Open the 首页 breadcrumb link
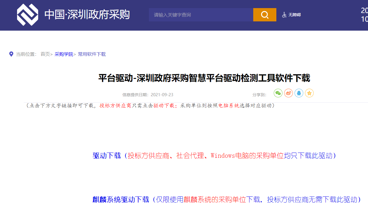The width and height of the screenshot is (368, 217). click(46, 54)
